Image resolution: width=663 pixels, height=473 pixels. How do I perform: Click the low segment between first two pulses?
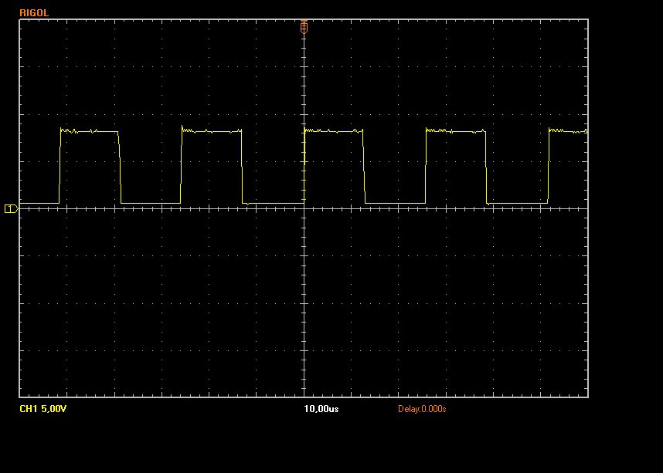[x=151, y=203]
